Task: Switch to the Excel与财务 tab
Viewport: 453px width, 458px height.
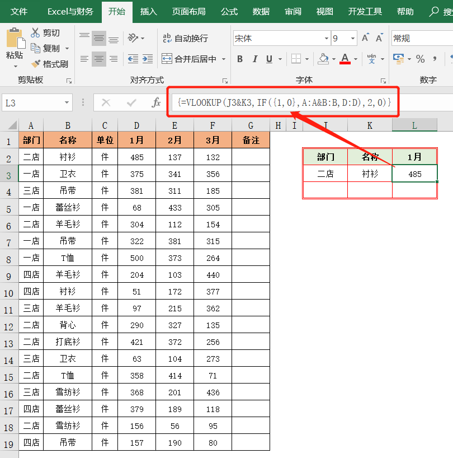Action: click(70, 11)
